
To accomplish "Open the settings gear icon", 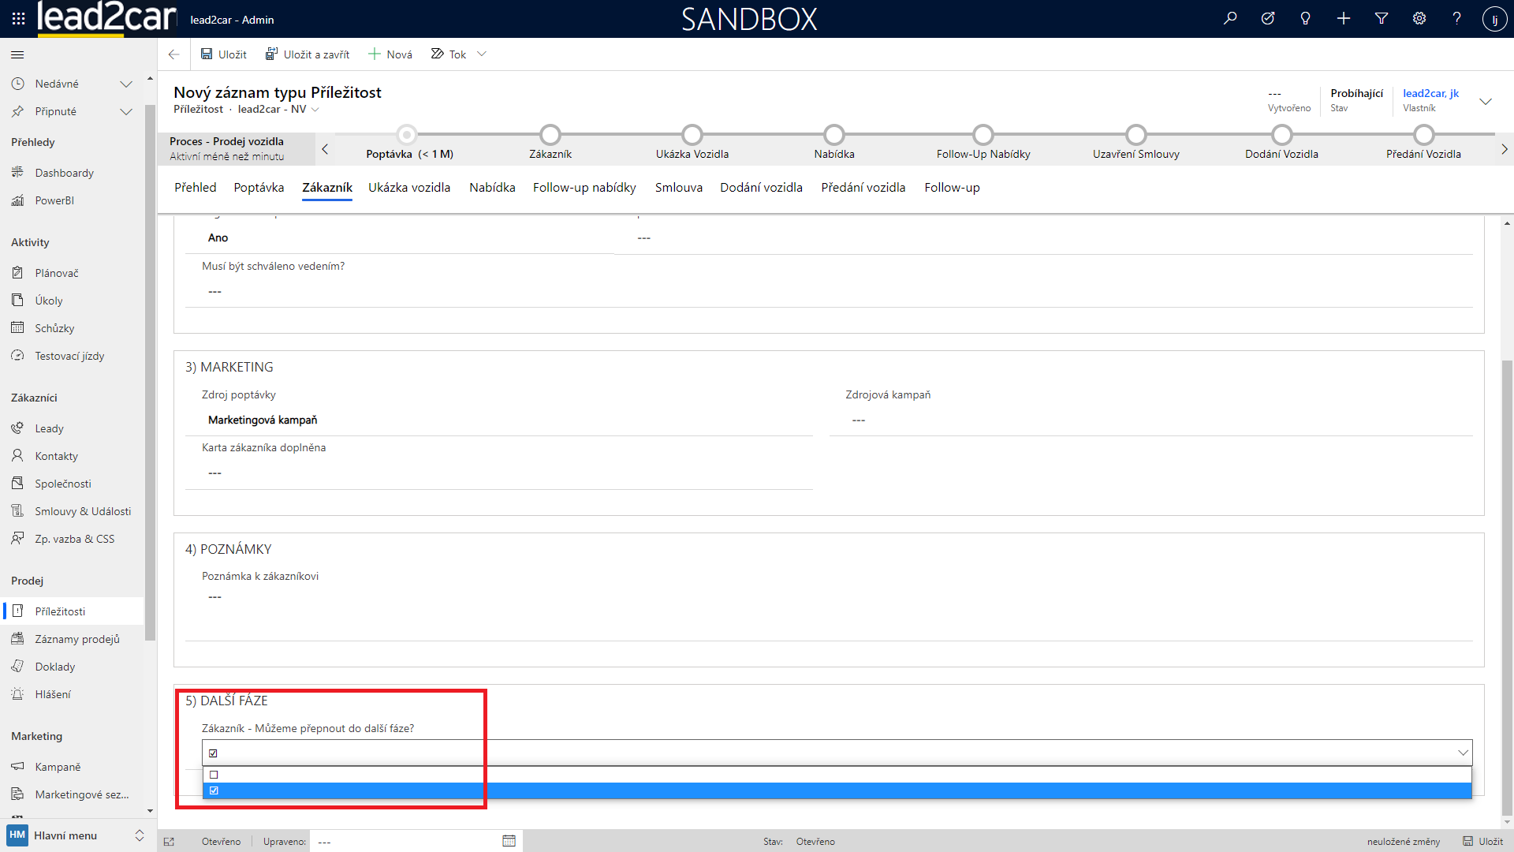I will [x=1419, y=18].
